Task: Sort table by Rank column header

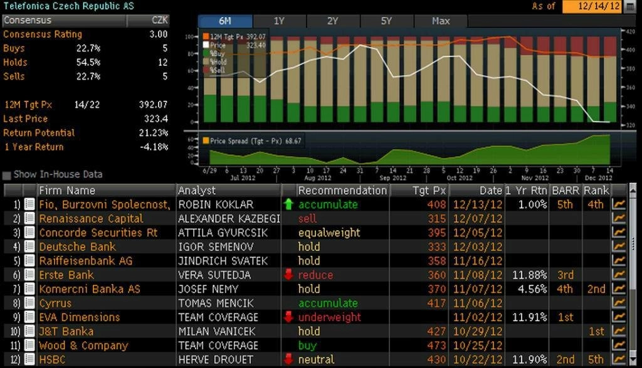Action: (x=597, y=191)
